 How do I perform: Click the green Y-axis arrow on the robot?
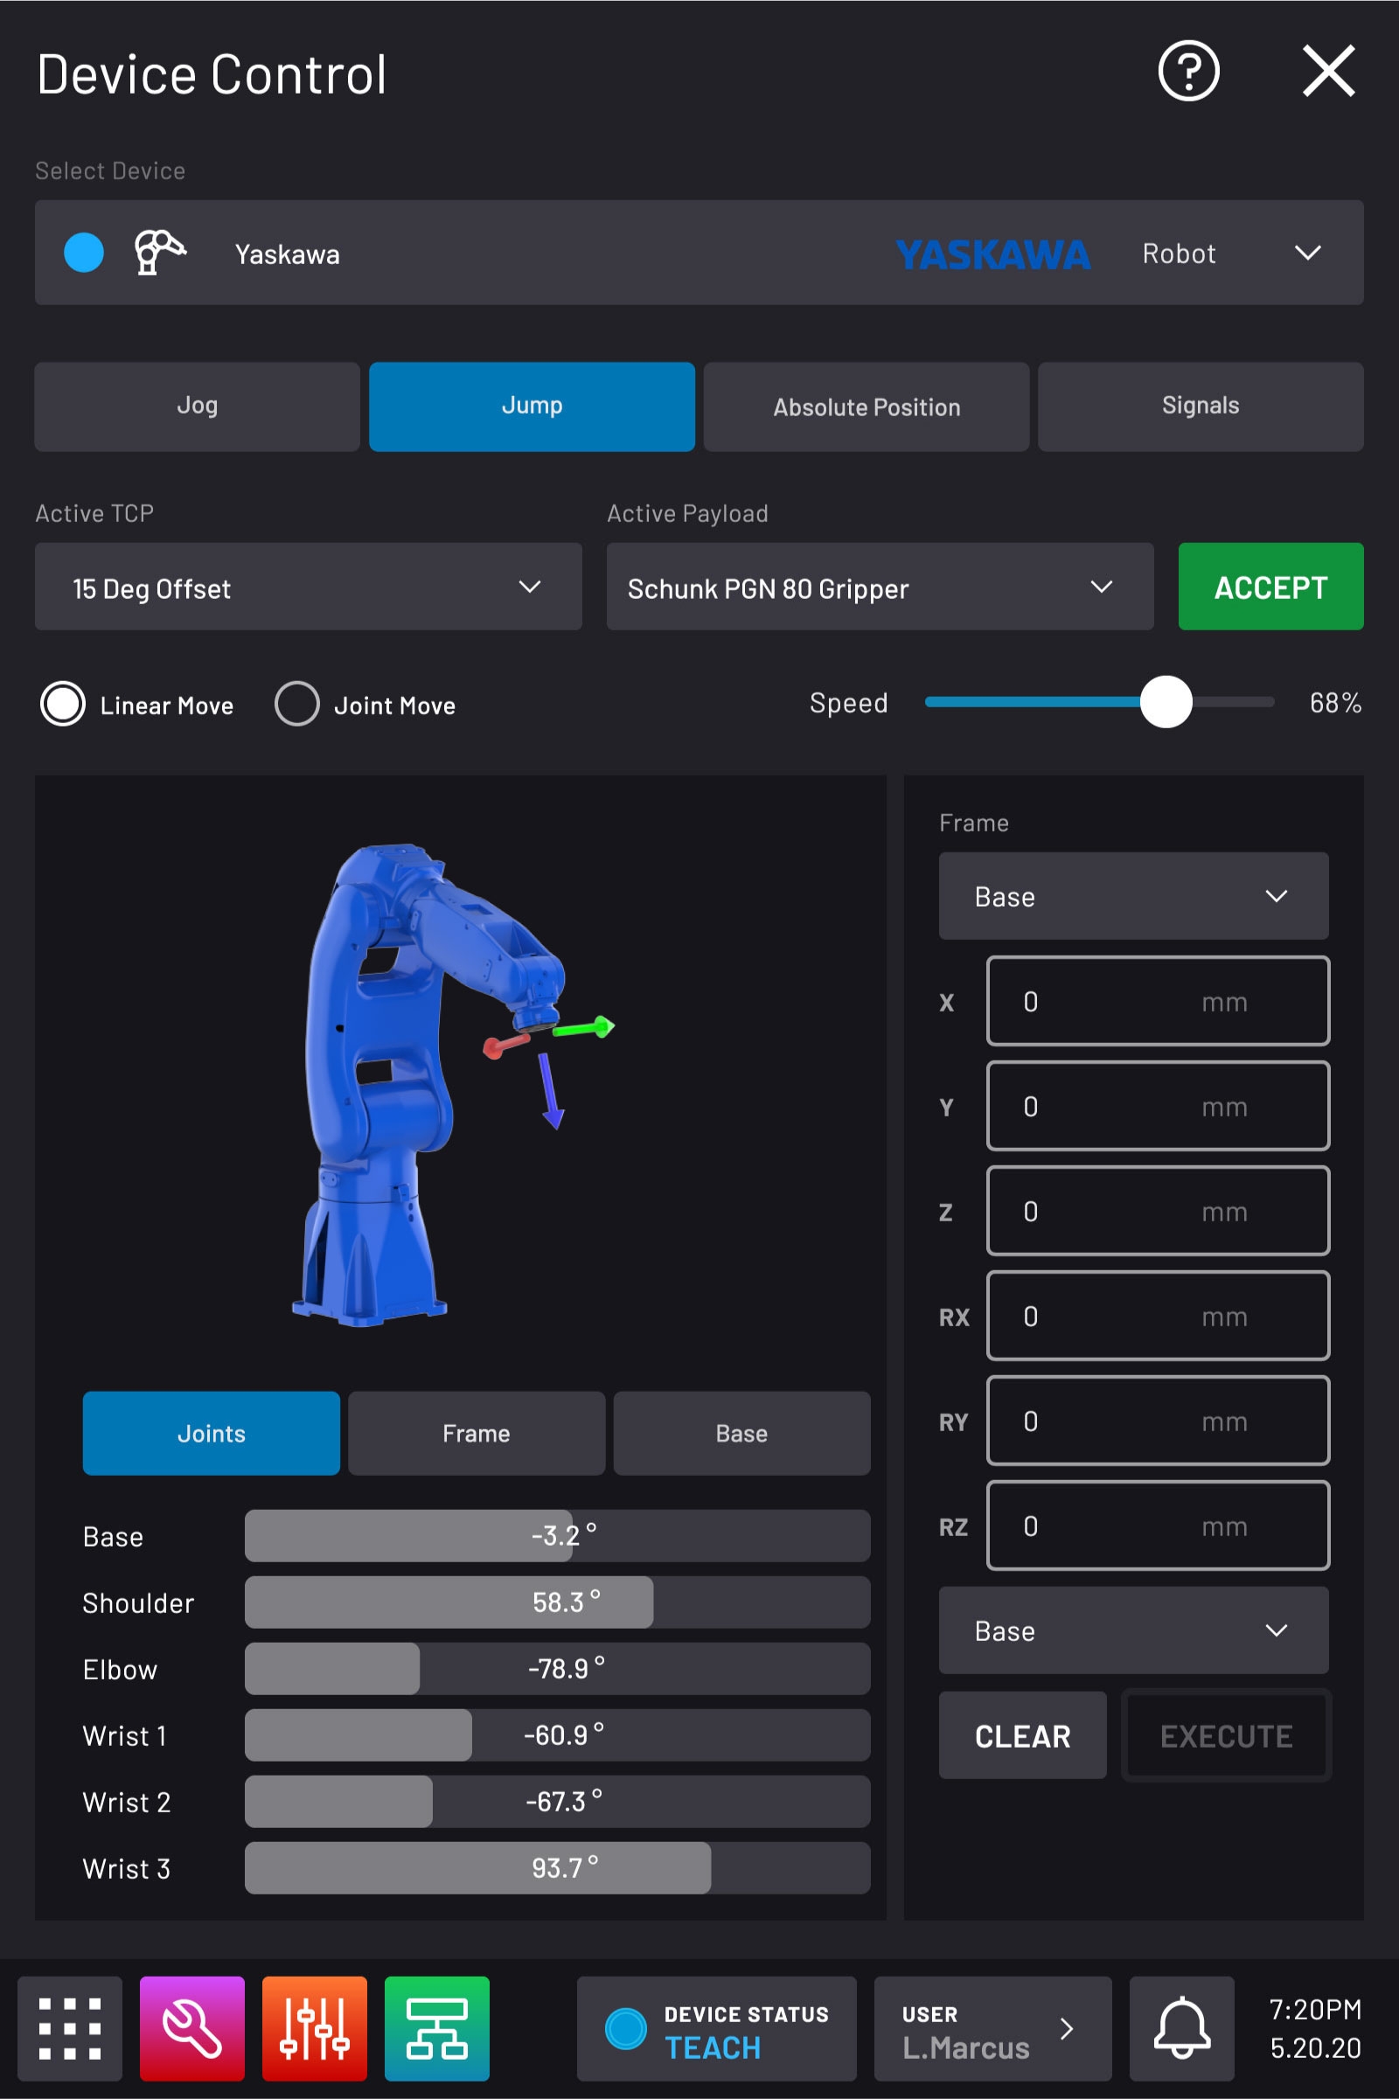(x=584, y=1028)
